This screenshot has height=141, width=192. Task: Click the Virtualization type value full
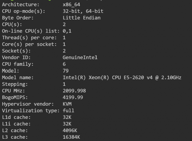tap(68, 110)
